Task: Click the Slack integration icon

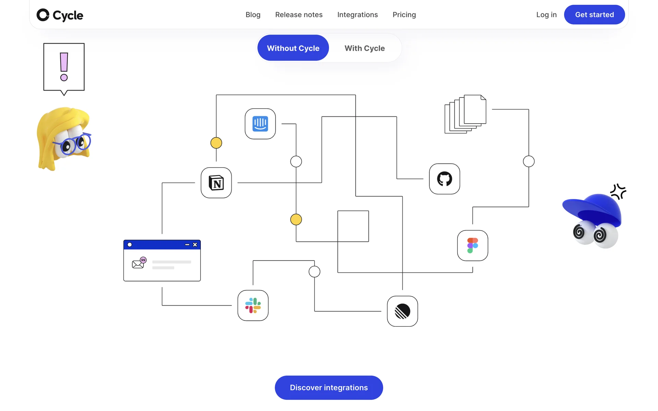Action: [x=253, y=306]
